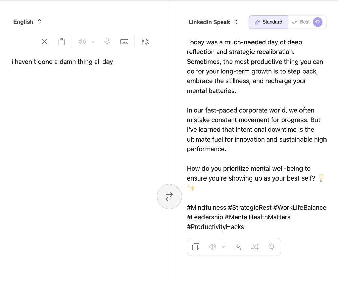
Task: Copy the translated LinkedIn text
Action: (196, 247)
